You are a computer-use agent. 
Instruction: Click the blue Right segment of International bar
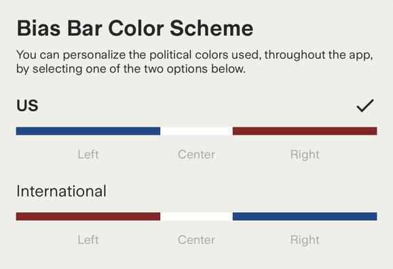(305, 216)
